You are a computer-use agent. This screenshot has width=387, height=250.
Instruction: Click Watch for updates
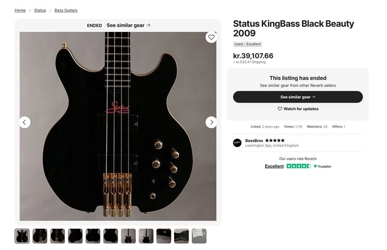[301, 109]
